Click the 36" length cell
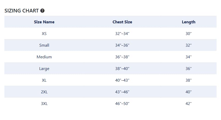The image size is (221, 120). [x=189, y=69]
